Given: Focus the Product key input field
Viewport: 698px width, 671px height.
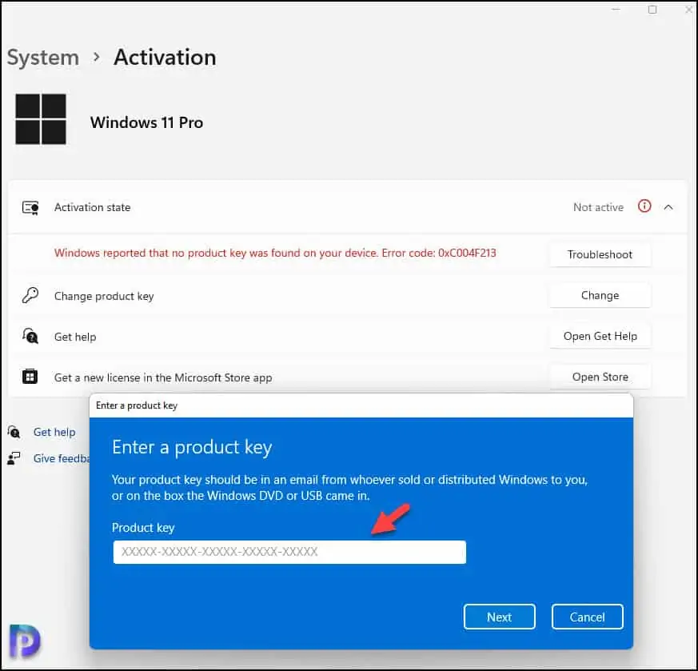Looking at the screenshot, I should point(289,552).
